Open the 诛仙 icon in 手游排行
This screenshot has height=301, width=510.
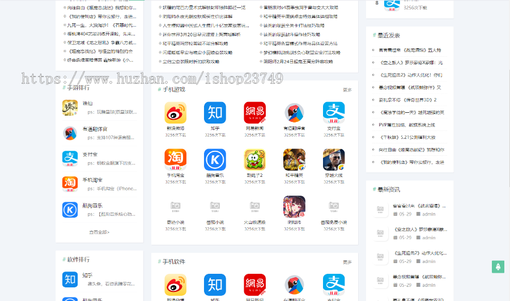(x=70, y=108)
